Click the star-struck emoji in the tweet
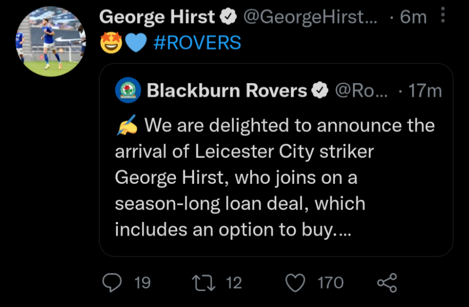The image size is (469, 307). pyautogui.click(x=111, y=43)
